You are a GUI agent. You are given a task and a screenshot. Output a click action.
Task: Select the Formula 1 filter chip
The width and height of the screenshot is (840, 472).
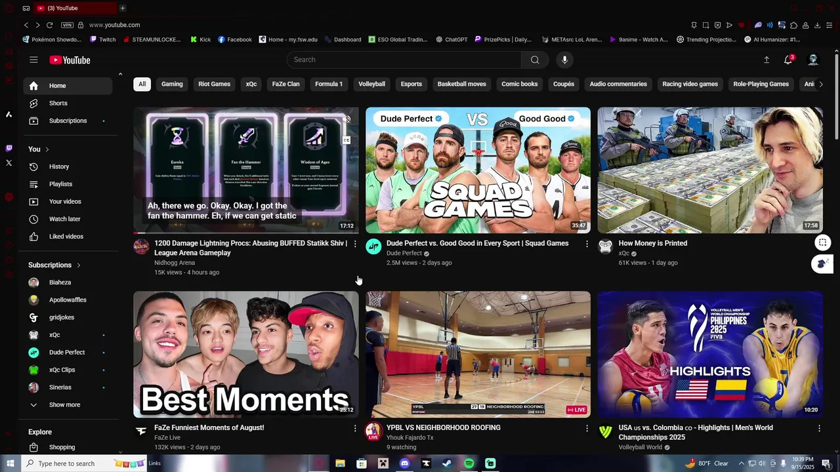(329, 84)
